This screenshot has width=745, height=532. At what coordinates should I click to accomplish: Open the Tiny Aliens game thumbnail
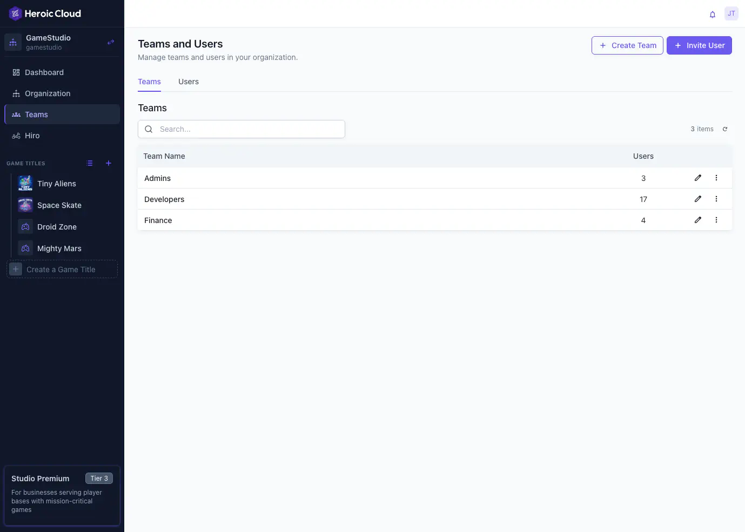point(25,183)
